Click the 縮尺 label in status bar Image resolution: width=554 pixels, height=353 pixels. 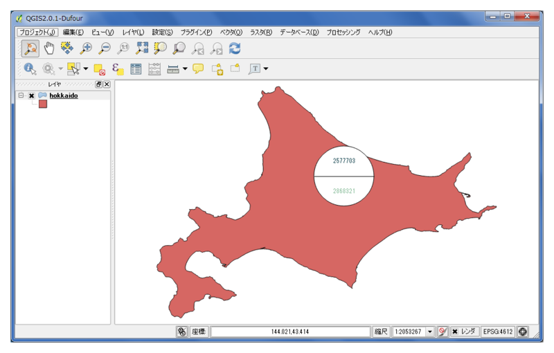pyautogui.click(x=380, y=332)
